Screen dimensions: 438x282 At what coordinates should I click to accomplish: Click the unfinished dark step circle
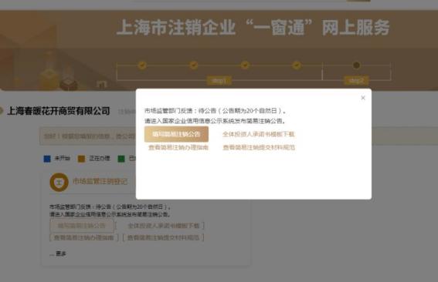pos(356,65)
